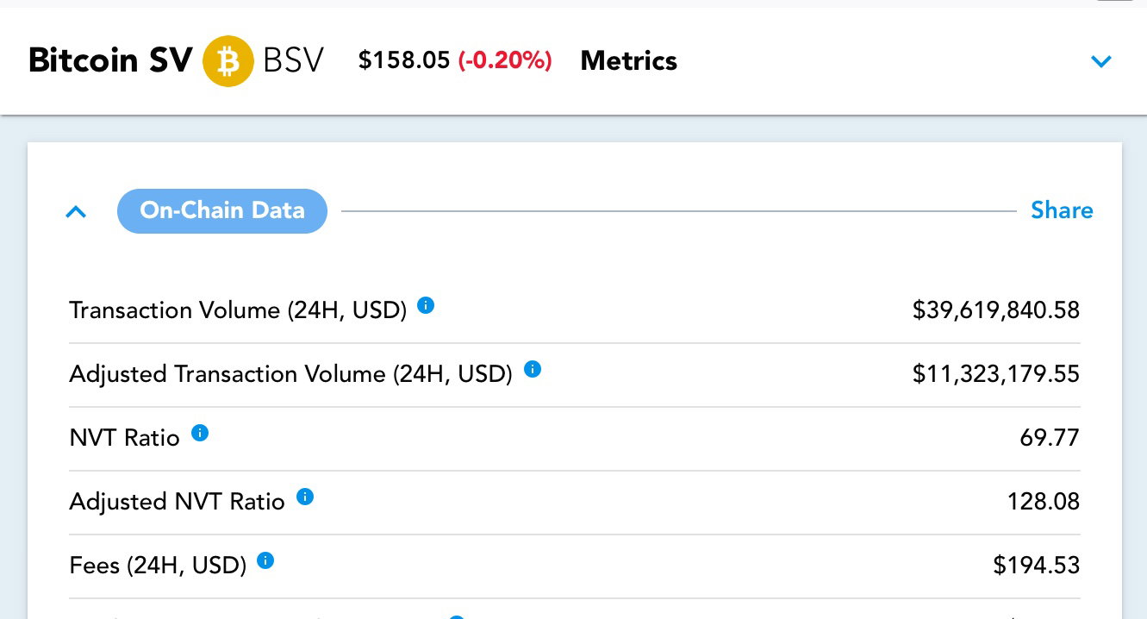Click the 128.08 Adjusted NVT value

pos(1044,502)
